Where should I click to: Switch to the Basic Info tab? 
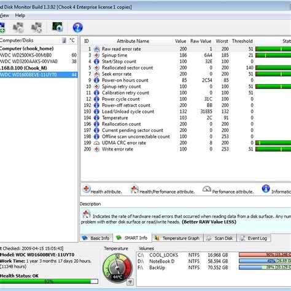[96, 238]
